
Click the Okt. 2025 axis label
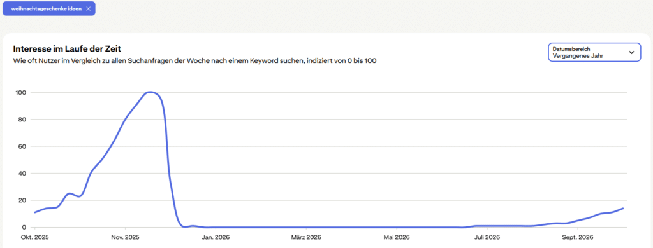click(35, 238)
